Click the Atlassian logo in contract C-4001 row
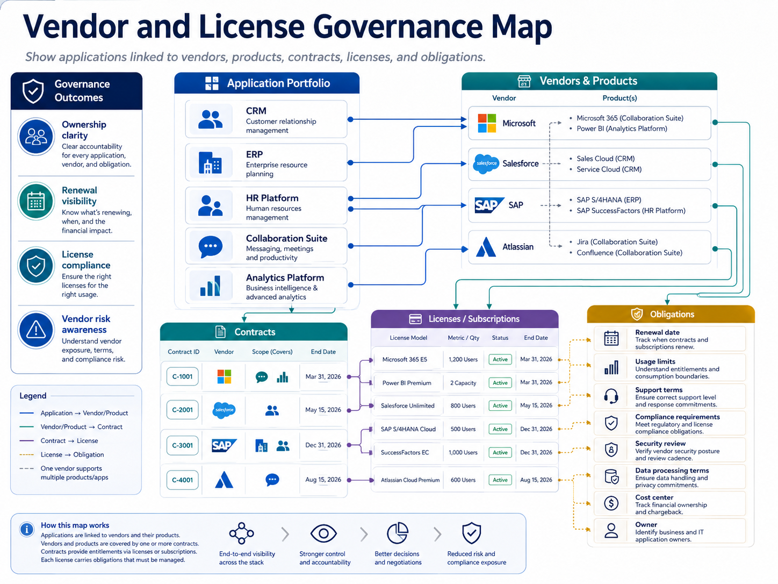778x584 pixels. point(224,479)
